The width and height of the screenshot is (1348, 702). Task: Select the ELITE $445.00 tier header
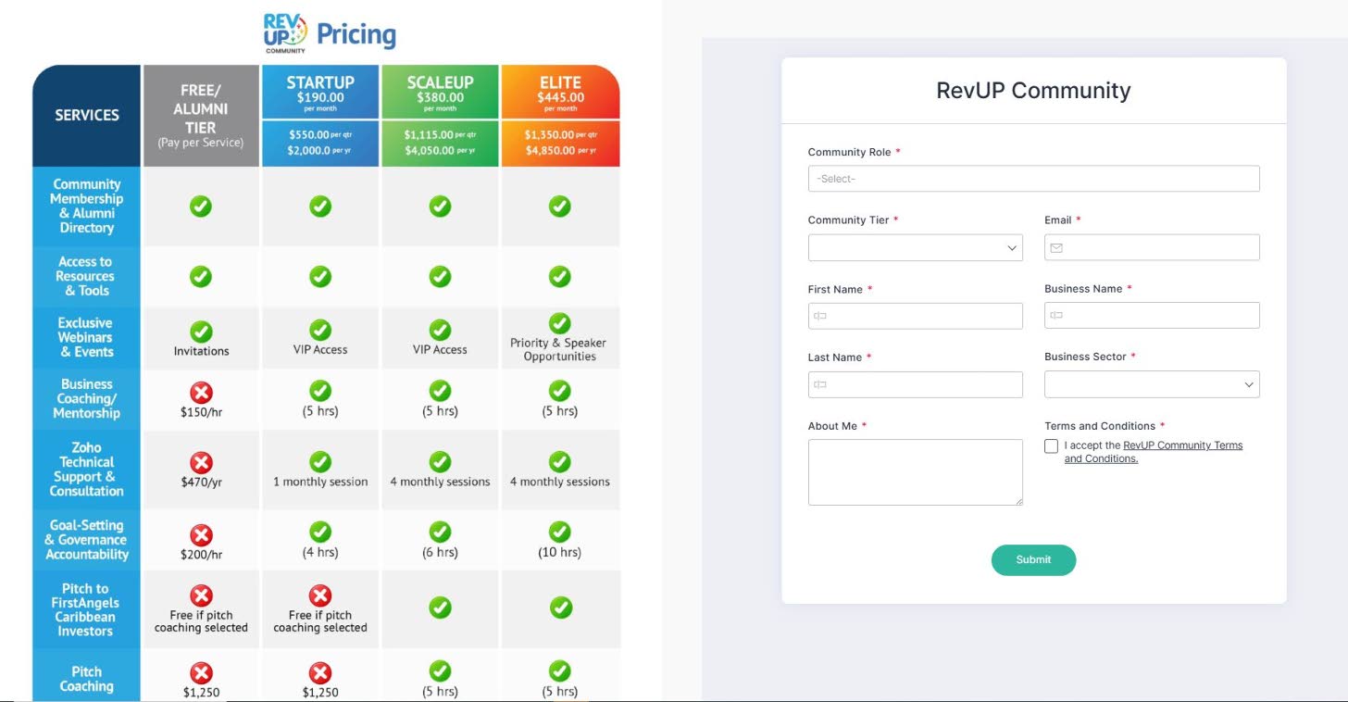point(560,92)
